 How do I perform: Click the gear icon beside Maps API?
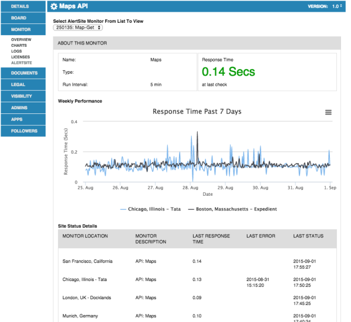[54, 6]
